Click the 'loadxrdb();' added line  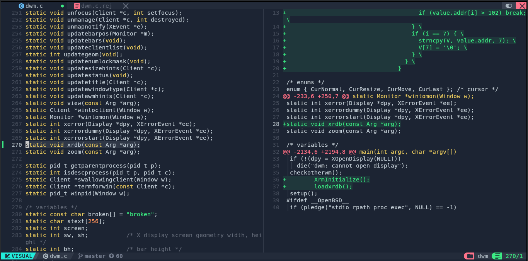pyautogui.click(x=333, y=186)
